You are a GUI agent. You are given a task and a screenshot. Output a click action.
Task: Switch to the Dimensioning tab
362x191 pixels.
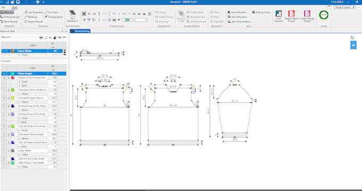(x=80, y=31)
